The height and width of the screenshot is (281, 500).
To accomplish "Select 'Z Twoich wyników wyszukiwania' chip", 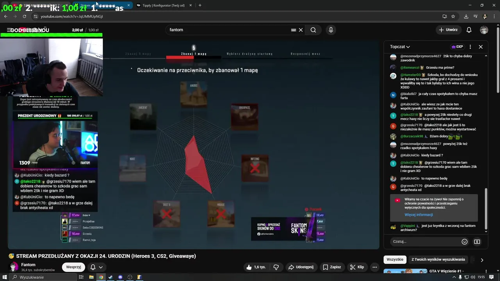I will [x=438, y=260].
